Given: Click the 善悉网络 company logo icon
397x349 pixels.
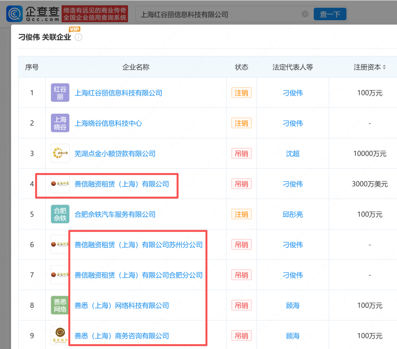Looking at the screenshot, I should click(60, 305).
